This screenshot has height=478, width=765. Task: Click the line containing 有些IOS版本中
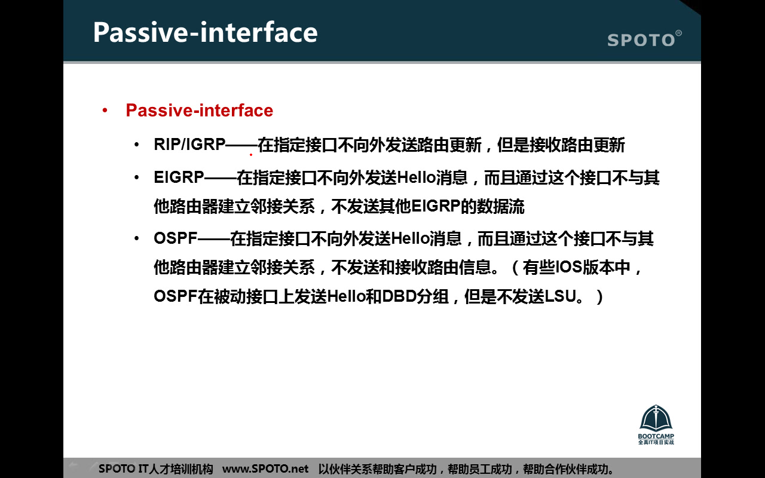pyautogui.click(x=399, y=267)
